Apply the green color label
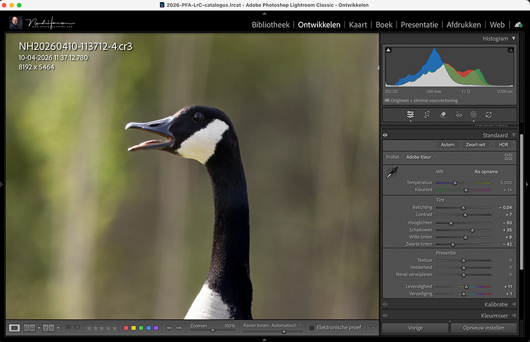The image size is (530, 342). tap(141, 328)
